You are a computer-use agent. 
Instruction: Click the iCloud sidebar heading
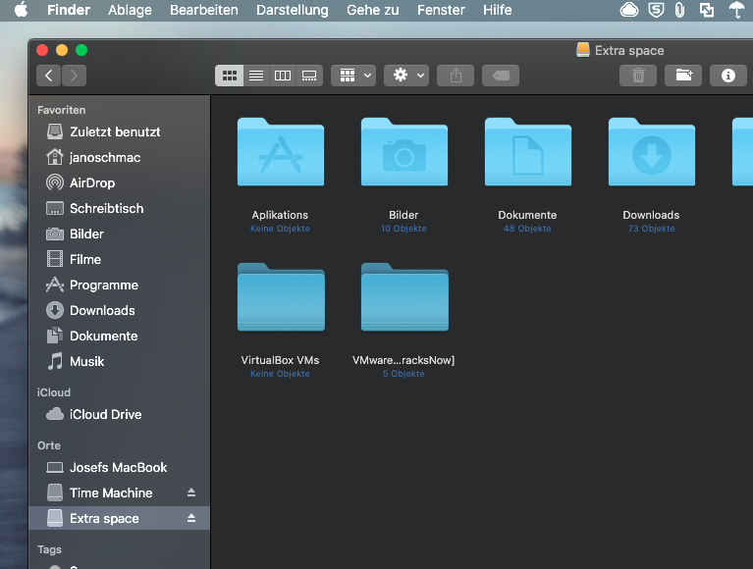54,392
